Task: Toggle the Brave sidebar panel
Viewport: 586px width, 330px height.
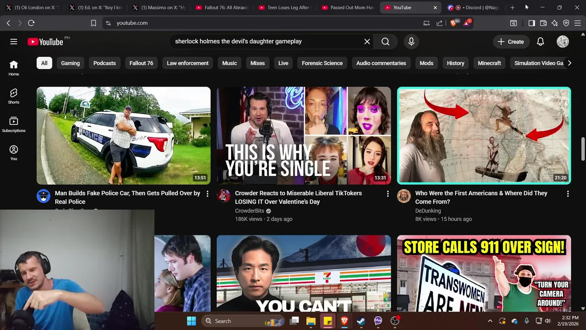Action: 532,23
